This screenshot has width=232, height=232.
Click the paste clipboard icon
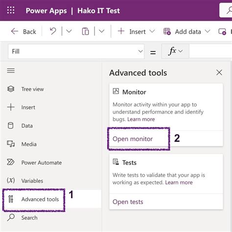[85, 31]
